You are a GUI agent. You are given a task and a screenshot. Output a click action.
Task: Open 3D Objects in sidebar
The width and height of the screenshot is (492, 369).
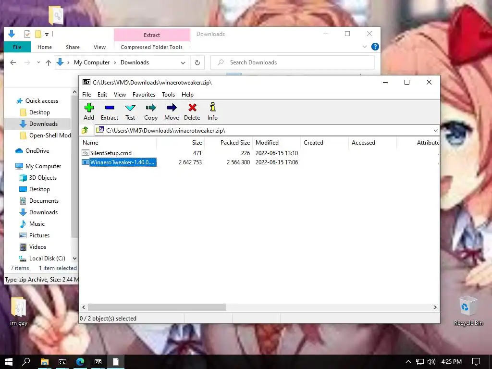click(38, 178)
